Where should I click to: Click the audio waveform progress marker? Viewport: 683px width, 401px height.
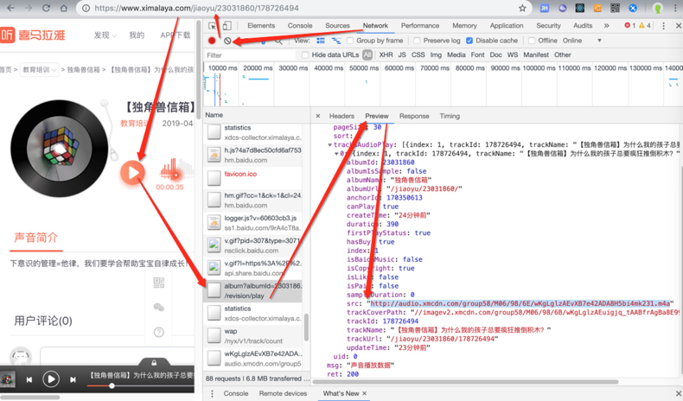pos(176,175)
